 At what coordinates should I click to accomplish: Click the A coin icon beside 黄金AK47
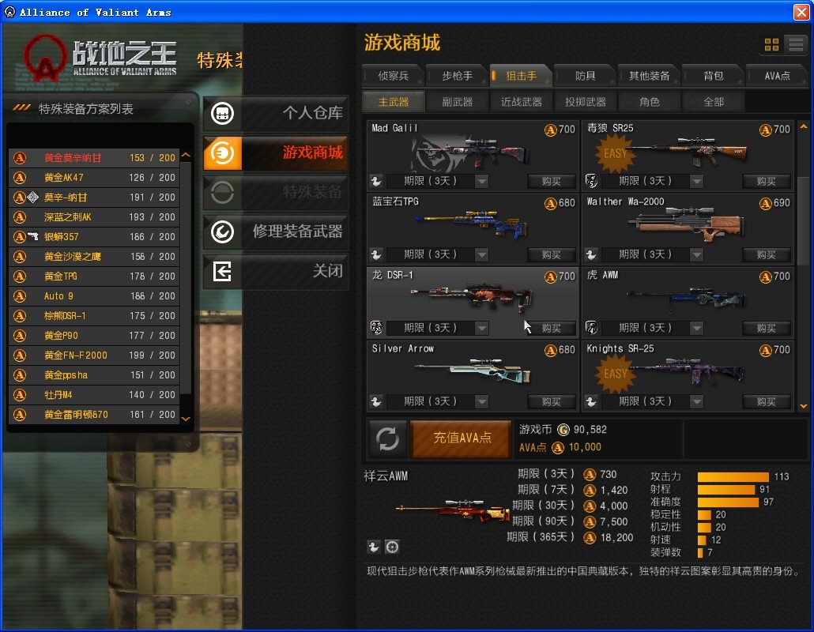20,178
